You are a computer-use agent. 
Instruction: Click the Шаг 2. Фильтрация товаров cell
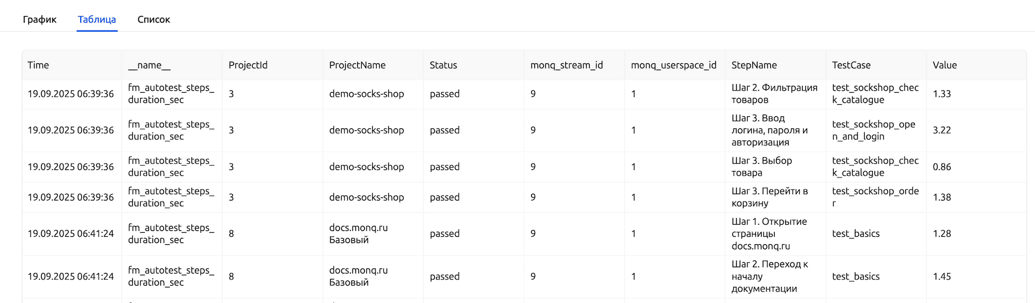pos(774,94)
